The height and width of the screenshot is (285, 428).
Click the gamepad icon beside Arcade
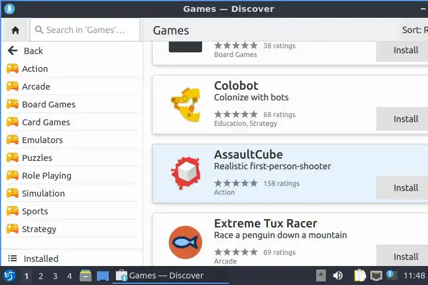(x=12, y=87)
